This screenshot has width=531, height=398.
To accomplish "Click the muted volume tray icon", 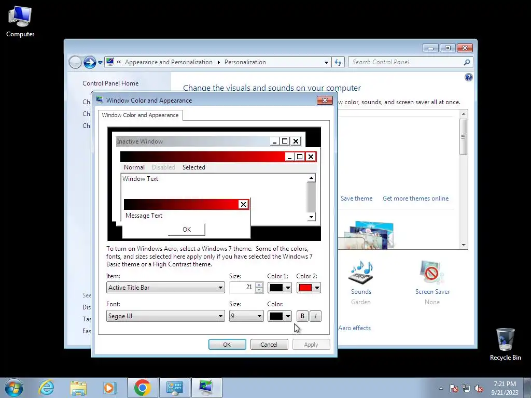I will pos(479,388).
